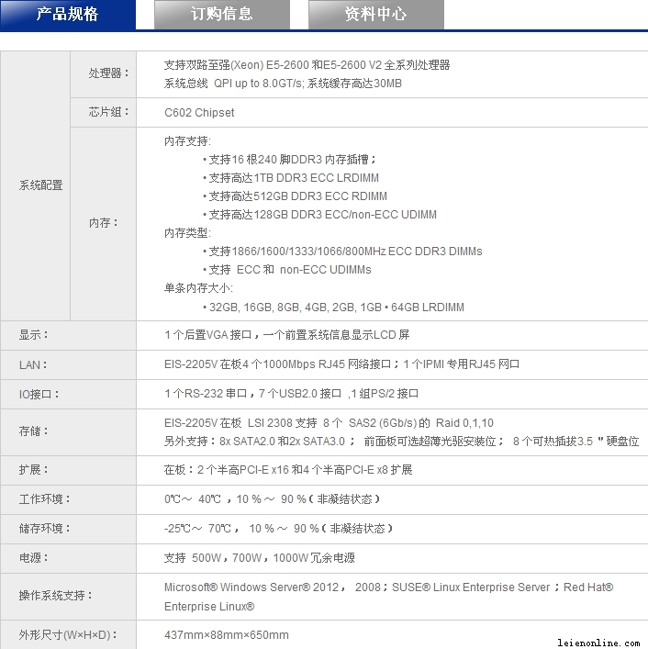Click the -25℃～70℃ storage environment value
Viewport: 648px width, 649px height.
point(278,529)
